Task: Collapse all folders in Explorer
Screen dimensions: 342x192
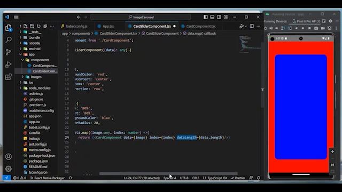Action: (45, 26)
